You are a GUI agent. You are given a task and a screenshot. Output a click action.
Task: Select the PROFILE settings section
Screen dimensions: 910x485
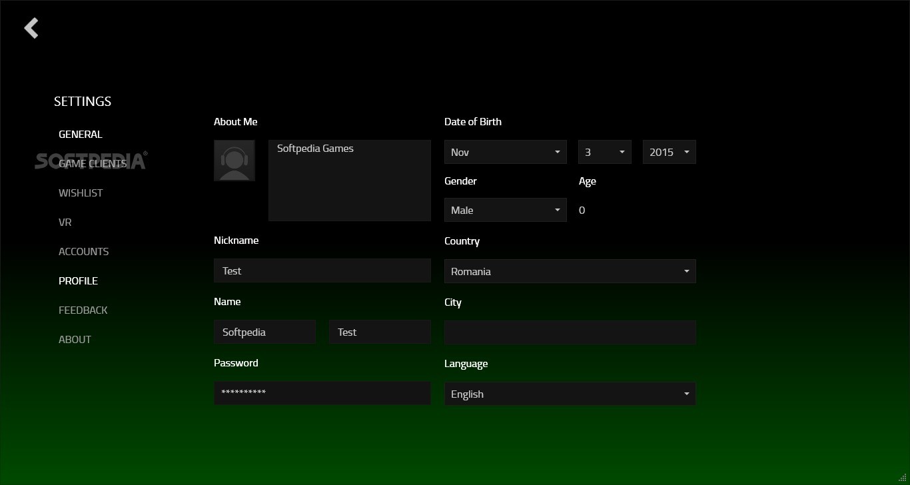pyautogui.click(x=78, y=280)
